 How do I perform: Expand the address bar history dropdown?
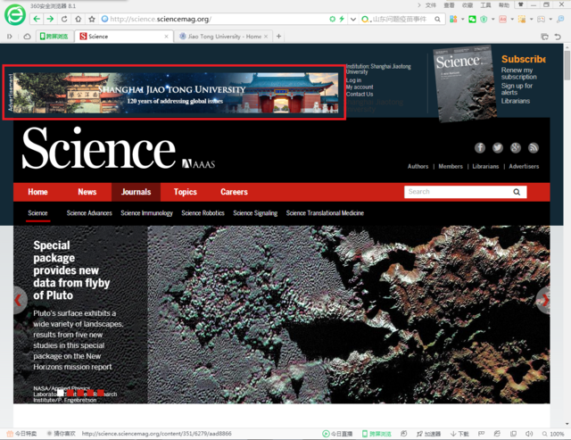point(353,20)
